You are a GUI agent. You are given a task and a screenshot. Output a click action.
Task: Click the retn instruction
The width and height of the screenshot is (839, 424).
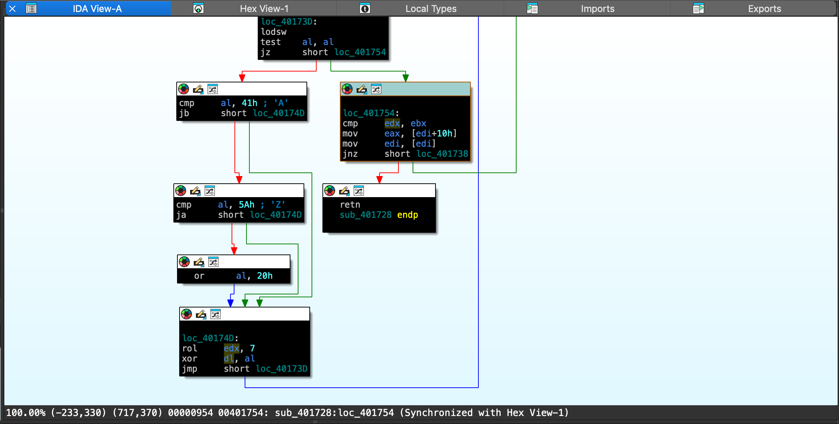click(x=350, y=205)
